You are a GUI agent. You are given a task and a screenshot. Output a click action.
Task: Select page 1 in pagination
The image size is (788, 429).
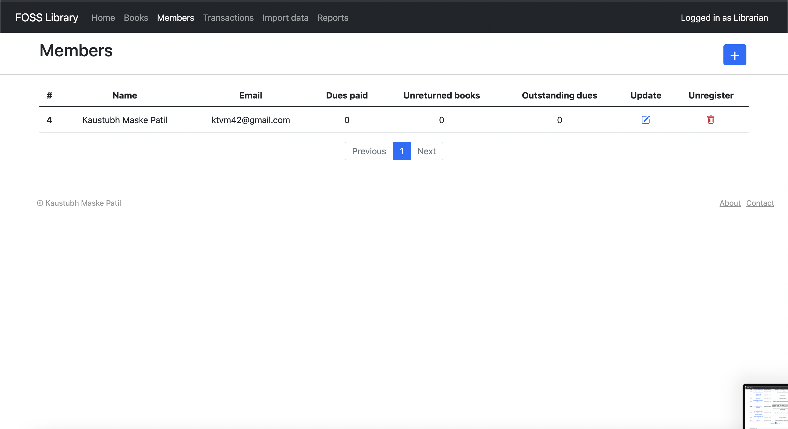[402, 151]
